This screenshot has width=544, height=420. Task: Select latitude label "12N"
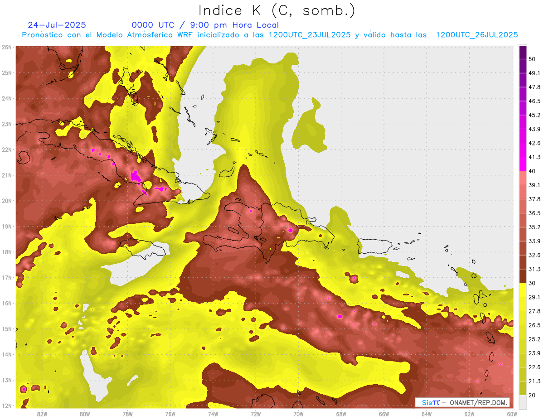pyautogui.click(x=6, y=406)
